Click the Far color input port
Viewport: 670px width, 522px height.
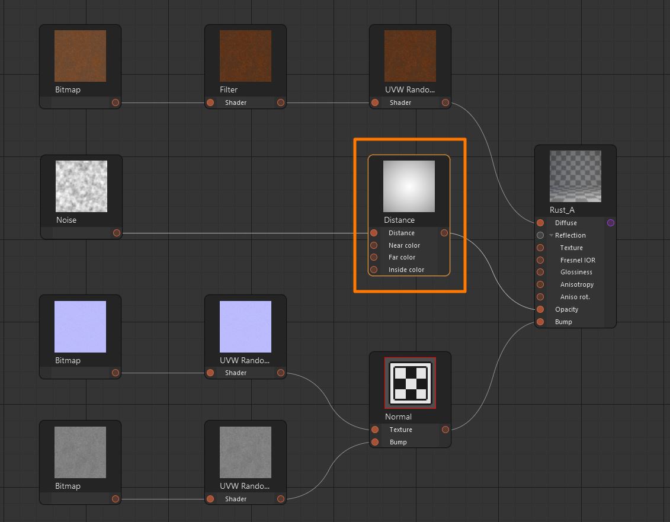pos(374,257)
